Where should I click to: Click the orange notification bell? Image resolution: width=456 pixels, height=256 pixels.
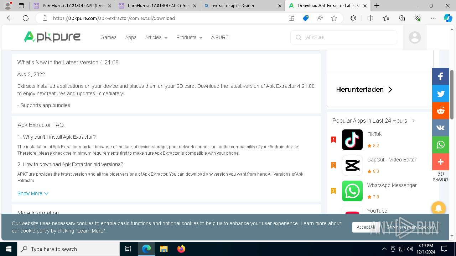(x=439, y=208)
